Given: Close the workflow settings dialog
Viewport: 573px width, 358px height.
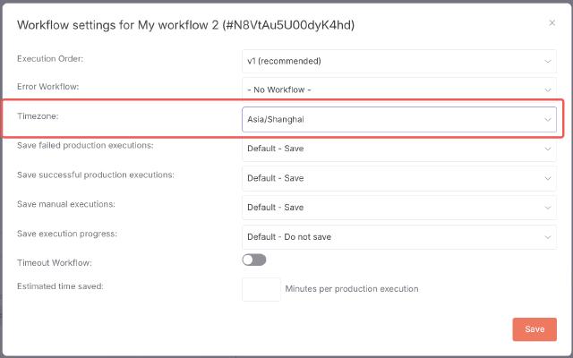Looking at the screenshot, I should click(552, 23).
